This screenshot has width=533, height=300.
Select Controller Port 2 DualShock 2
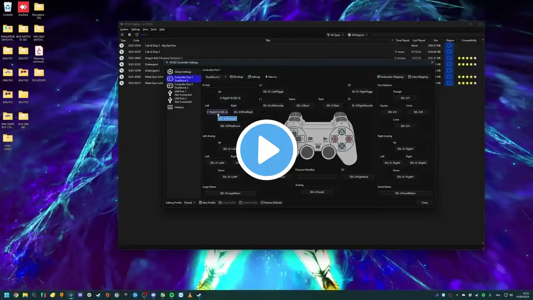[x=183, y=86]
